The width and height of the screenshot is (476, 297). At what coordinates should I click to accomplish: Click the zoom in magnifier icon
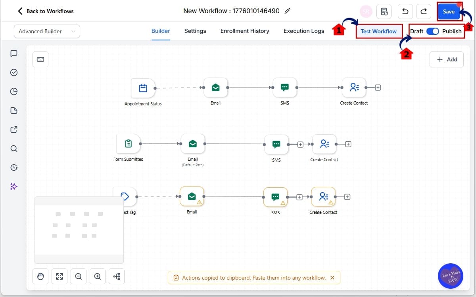click(x=98, y=277)
